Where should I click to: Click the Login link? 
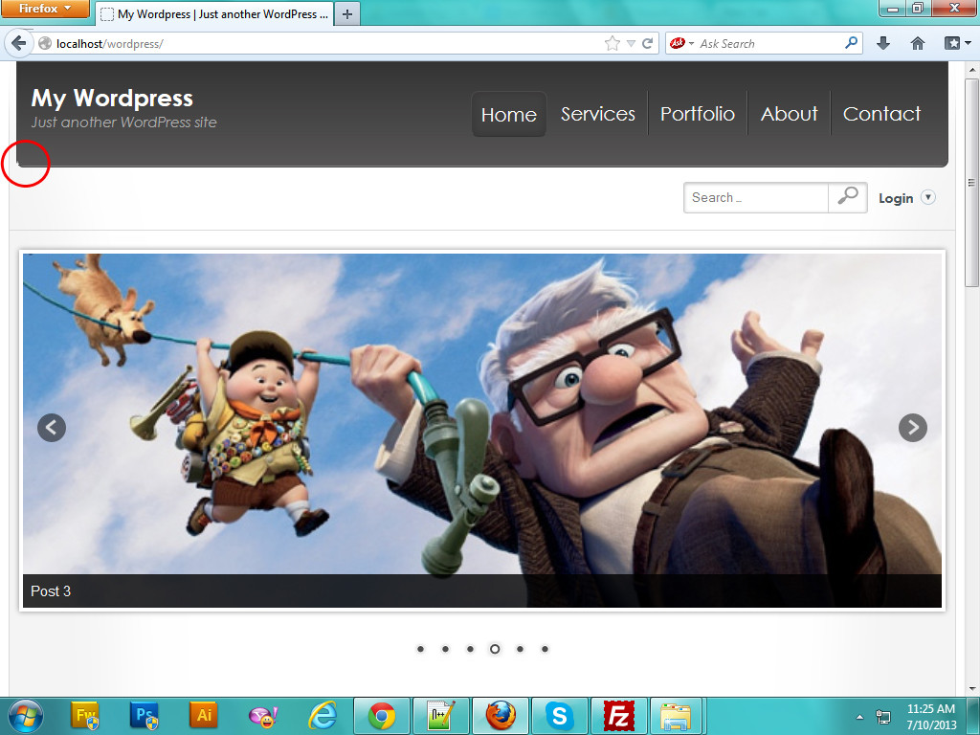[896, 198]
